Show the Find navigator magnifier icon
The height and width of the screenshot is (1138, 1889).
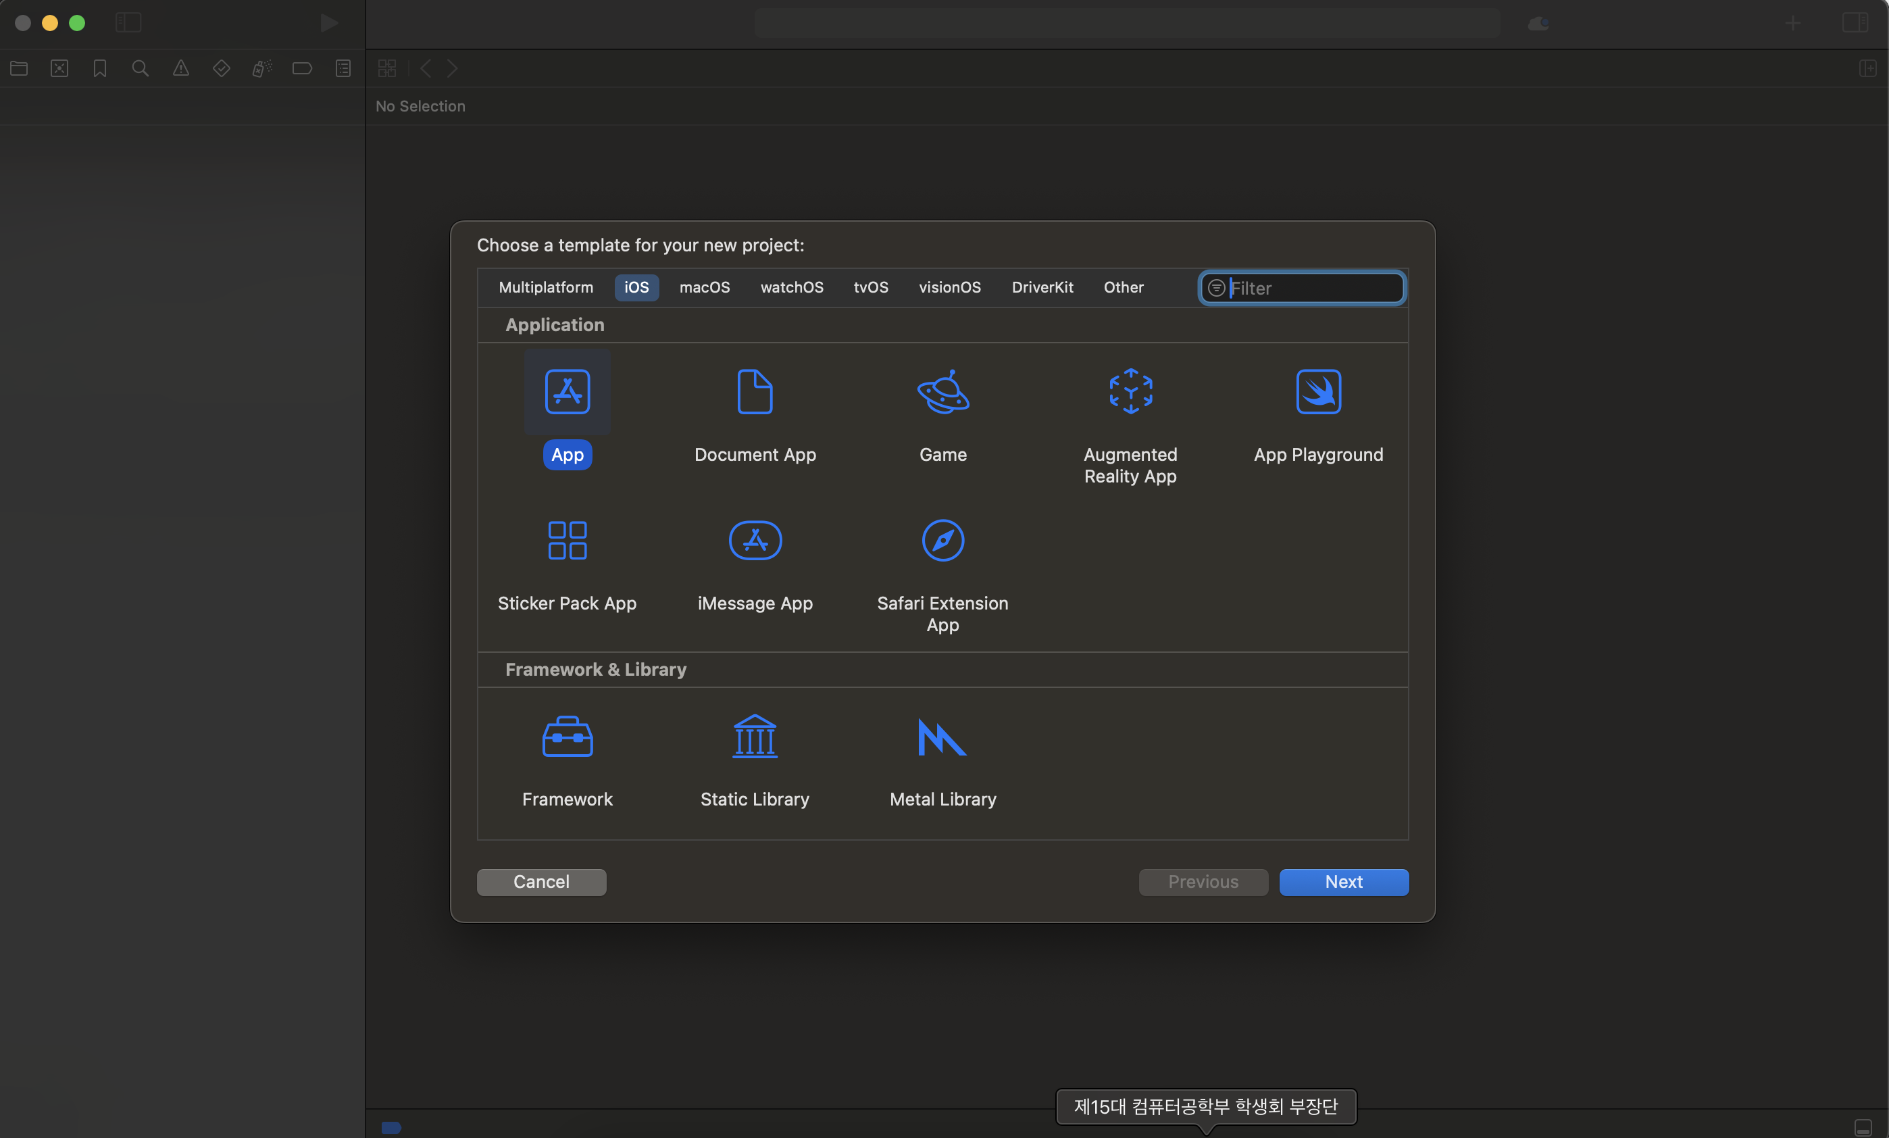(141, 69)
